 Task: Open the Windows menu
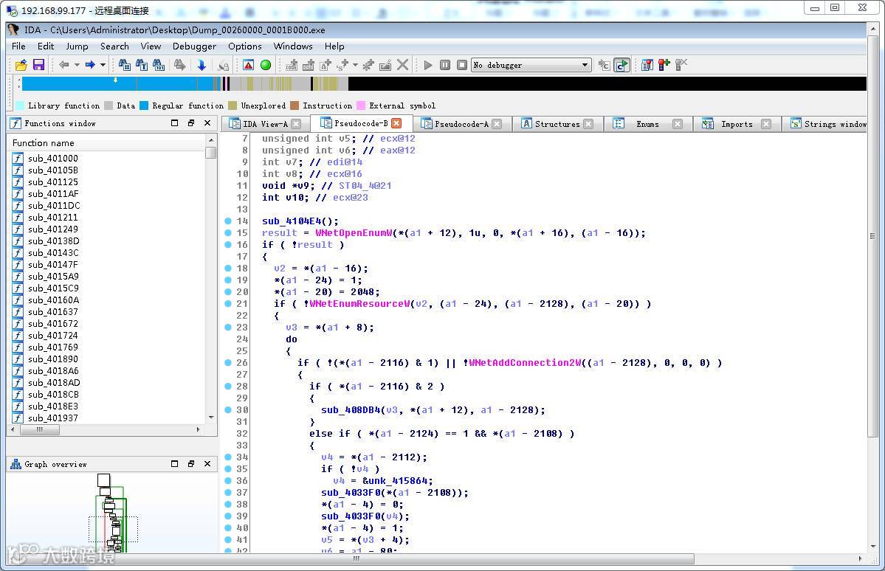[x=293, y=46]
